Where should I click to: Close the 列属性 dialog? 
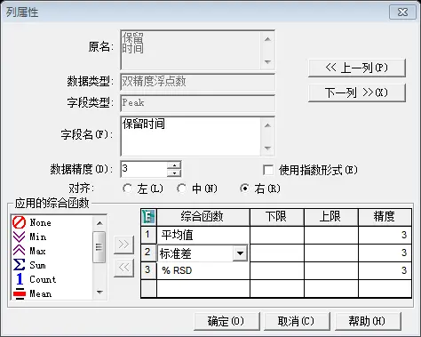click(x=402, y=12)
